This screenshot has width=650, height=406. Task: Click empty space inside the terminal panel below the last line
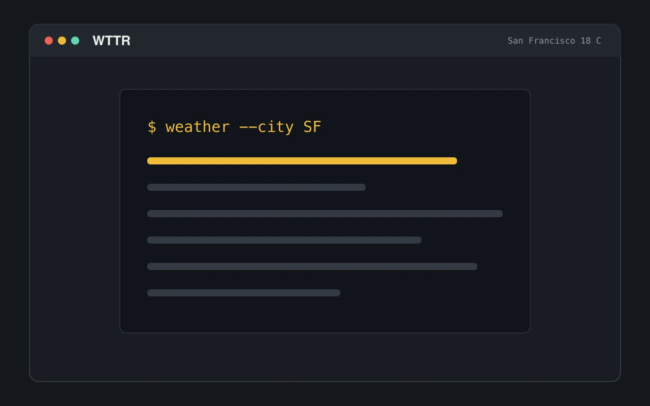pos(325,315)
